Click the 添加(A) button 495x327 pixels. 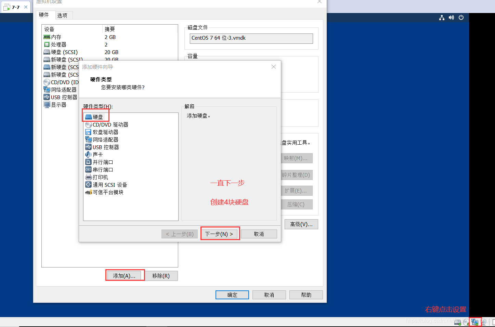coord(125,275)
